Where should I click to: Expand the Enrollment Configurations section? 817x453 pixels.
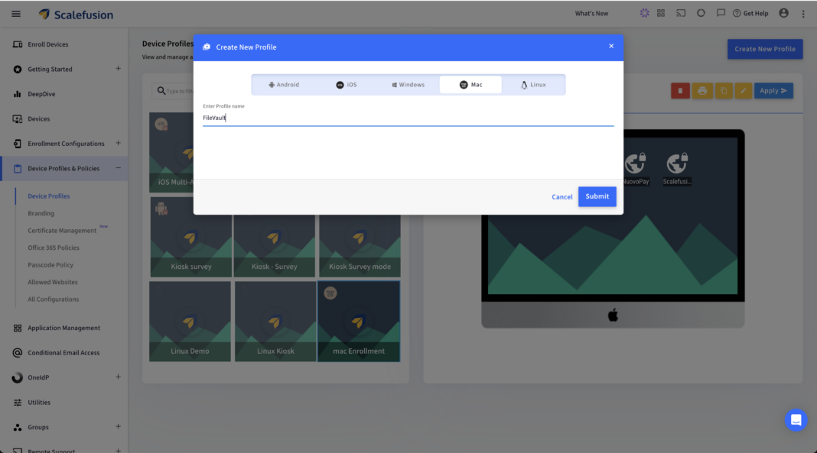(x=119, y=143)
